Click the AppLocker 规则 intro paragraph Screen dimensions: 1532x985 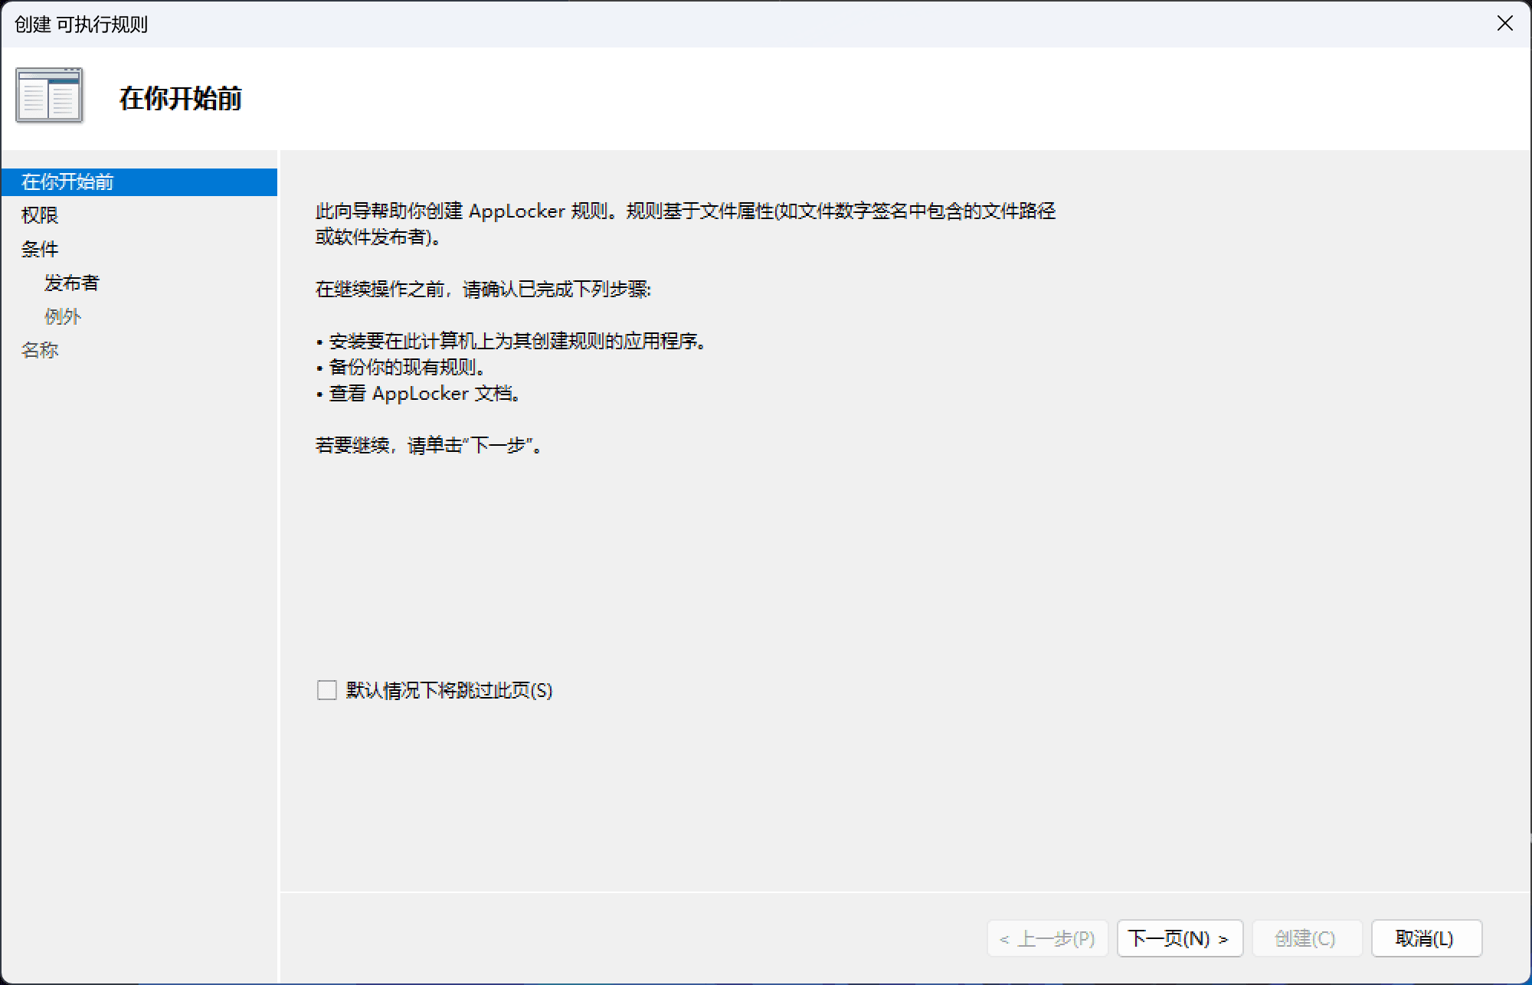[685, 224]
